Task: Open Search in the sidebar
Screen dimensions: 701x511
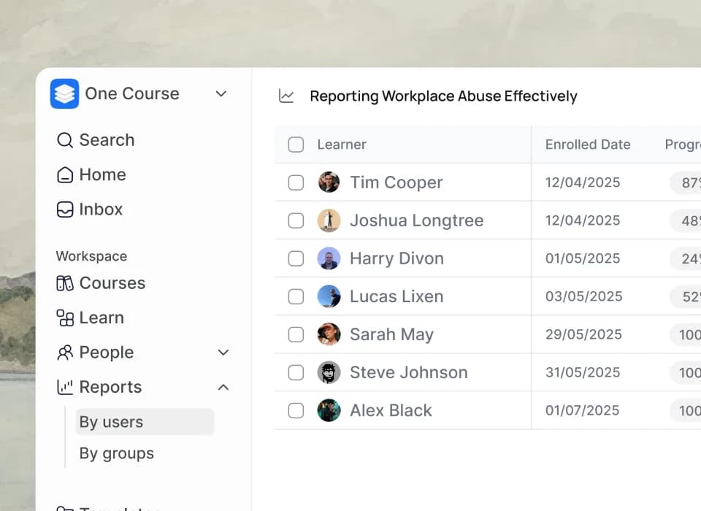Action: tap(107, 140)
